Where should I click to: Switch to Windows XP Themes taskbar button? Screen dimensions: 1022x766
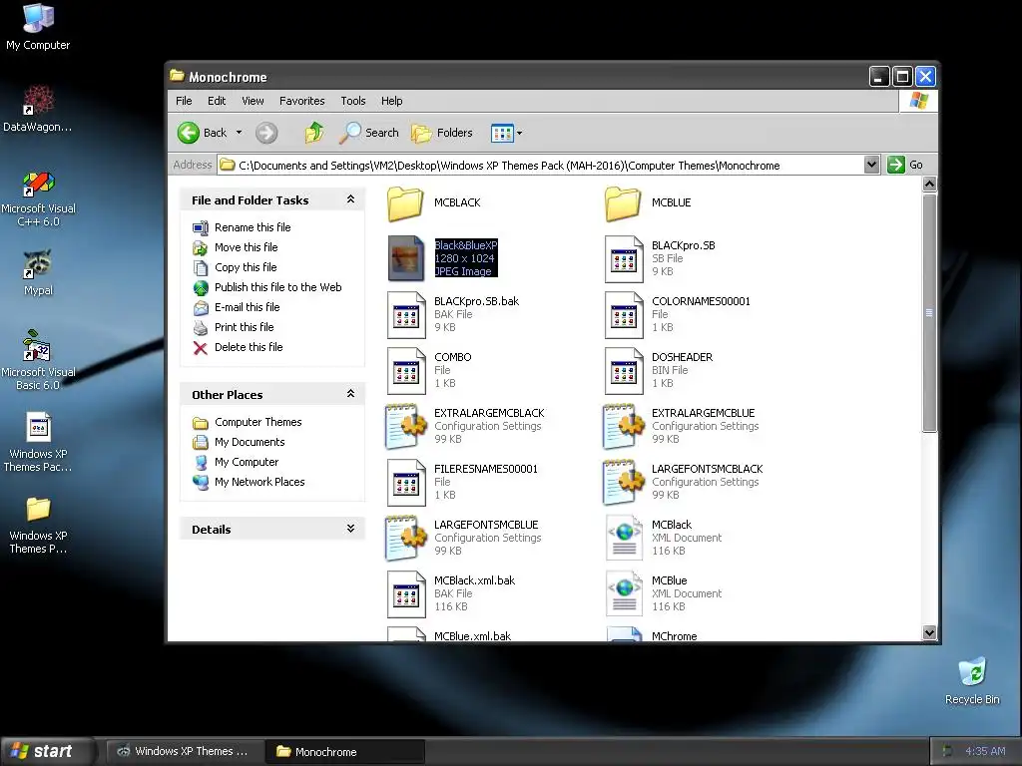point(184,751)
